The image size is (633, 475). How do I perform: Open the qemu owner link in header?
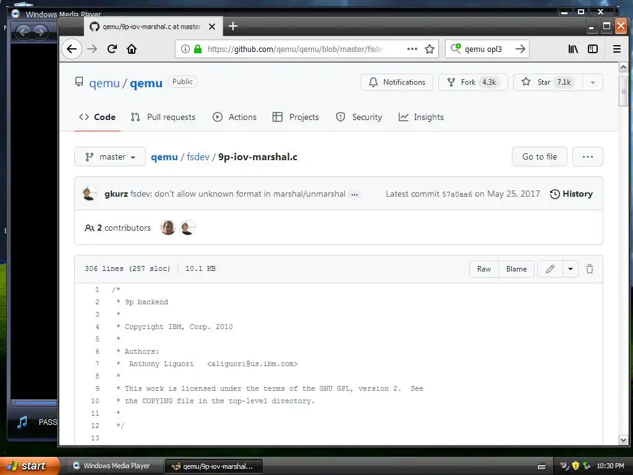[x=104, y=83]
